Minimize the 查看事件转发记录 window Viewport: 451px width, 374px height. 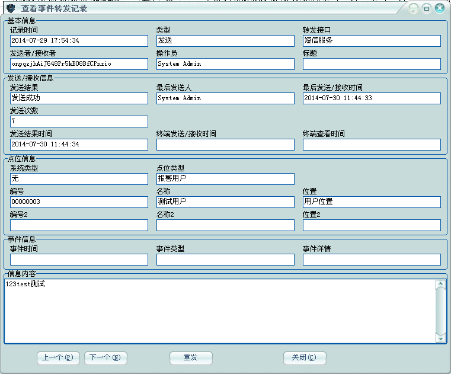pyautogui.click(x=414, y=8)
